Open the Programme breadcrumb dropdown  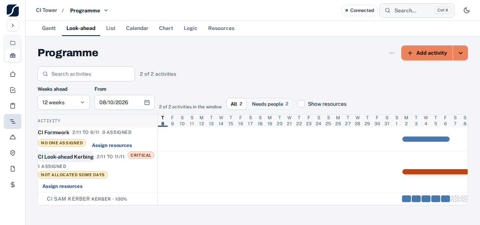click(x=89, y=10)
